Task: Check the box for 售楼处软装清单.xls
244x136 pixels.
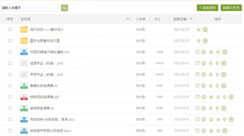Action: [10, 86]
